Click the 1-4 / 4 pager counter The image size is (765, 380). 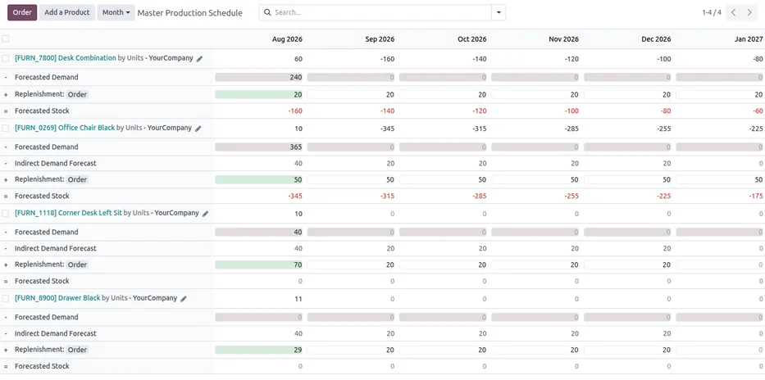click(712, 12)
